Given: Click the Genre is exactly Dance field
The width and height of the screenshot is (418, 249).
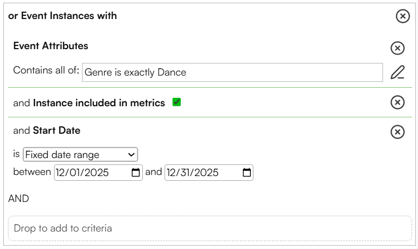Looking at the screenshot, I should tap(232, 72).
